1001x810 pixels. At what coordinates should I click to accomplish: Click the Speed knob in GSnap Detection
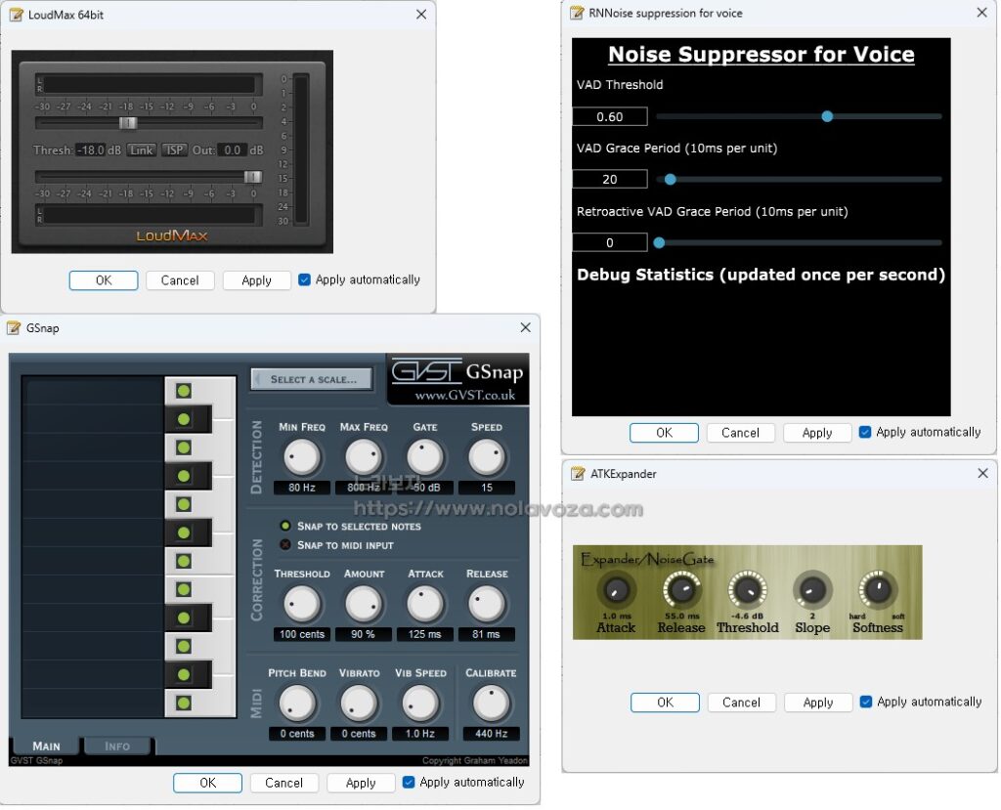487,457
